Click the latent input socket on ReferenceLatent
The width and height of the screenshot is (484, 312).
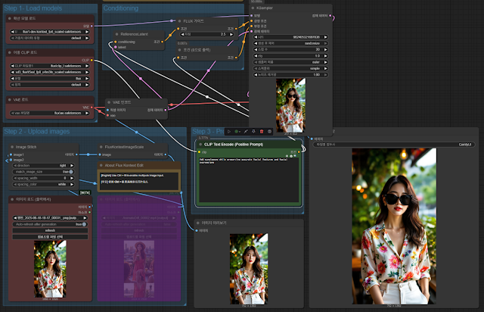[x=116, y=47]
